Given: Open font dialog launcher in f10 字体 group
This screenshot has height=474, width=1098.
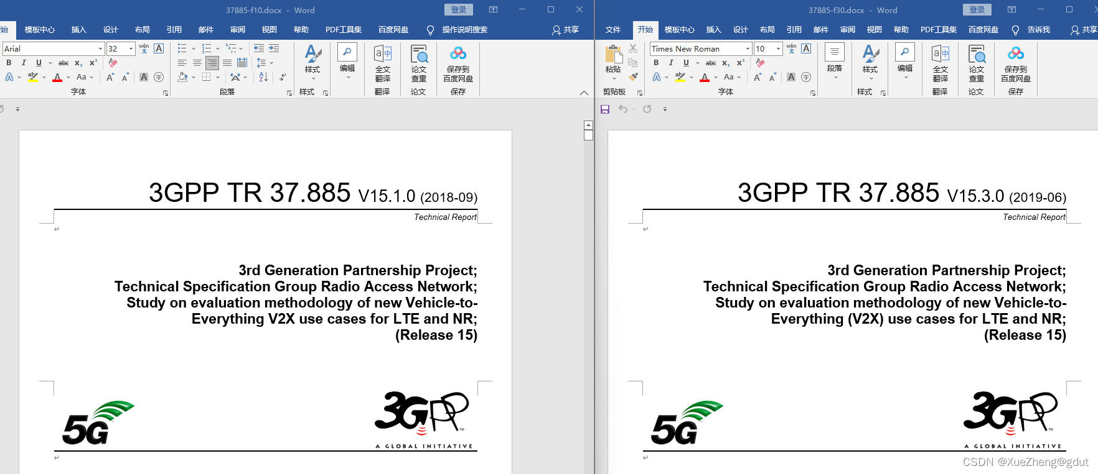Looking at the screenshot, I should point(166,93).
